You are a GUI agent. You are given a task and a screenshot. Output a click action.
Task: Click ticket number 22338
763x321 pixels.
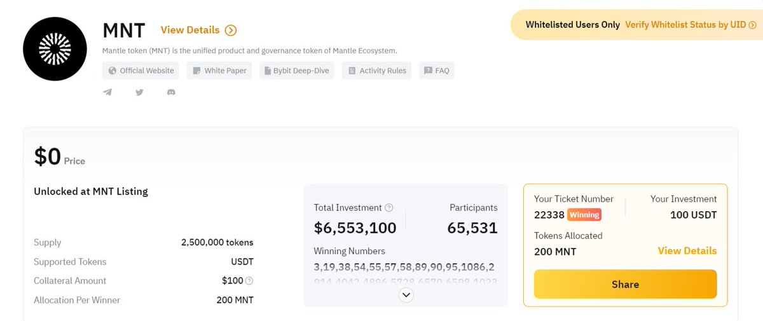(x=549, y=215)
